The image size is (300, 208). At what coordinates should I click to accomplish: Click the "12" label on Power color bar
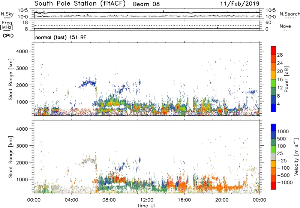coord(280,87)
